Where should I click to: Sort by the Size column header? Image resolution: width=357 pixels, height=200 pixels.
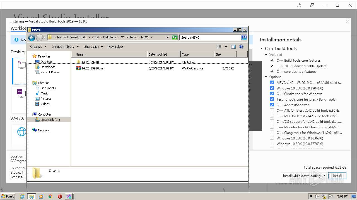pyautogui.click(x=225, y=54)
